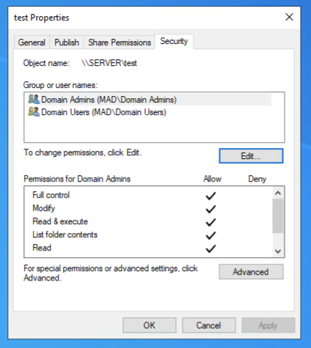The image size is (311, 348).
Task: Close the test Properties dialog
Action: (289, 17)
